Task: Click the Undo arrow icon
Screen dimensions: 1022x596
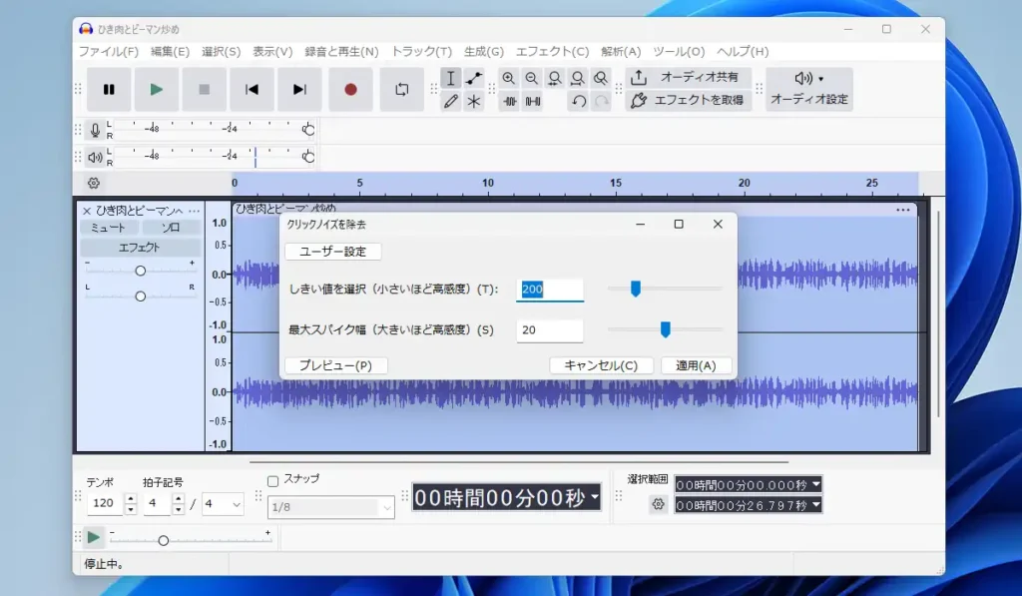Action: tap(578, 101)
